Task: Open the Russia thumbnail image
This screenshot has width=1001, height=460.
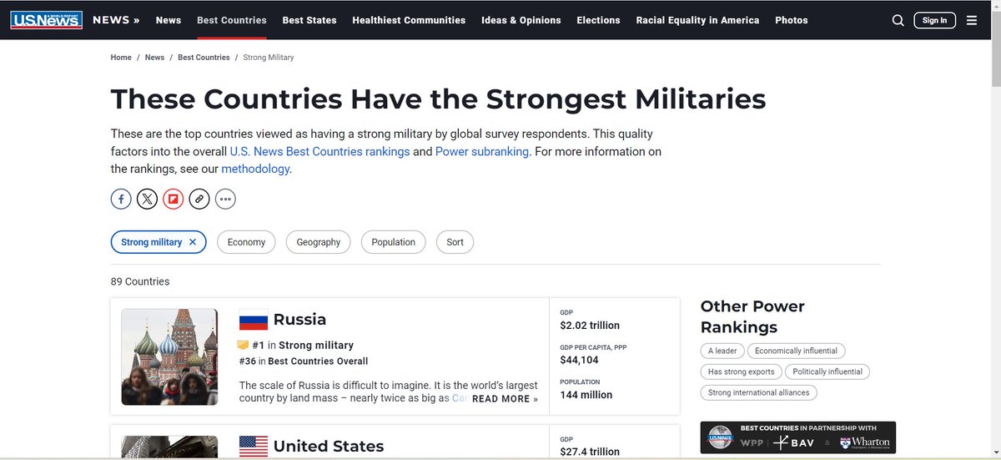Action: (x=169, y=356)
